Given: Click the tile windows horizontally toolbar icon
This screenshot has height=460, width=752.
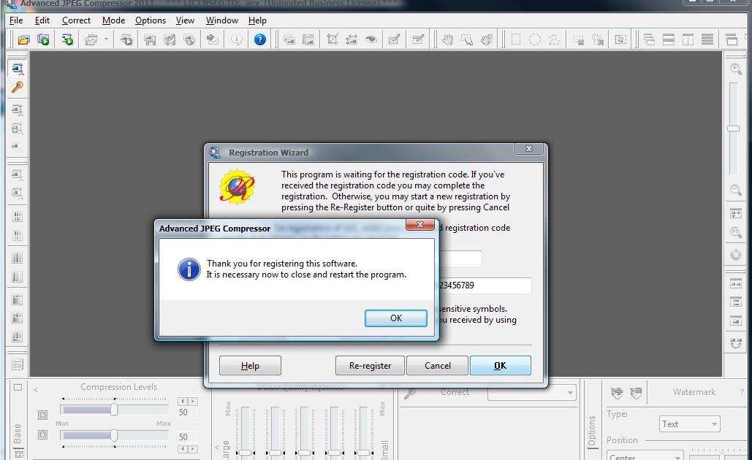Looking at the screenshot, I should 669,39.
